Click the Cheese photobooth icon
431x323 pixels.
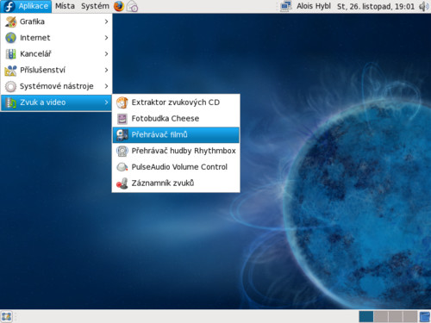coord(122,119)
